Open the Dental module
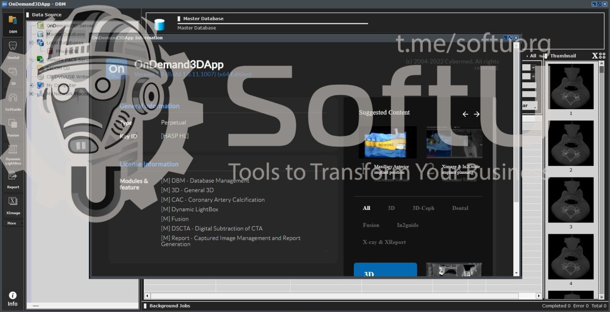 point(13,50)
